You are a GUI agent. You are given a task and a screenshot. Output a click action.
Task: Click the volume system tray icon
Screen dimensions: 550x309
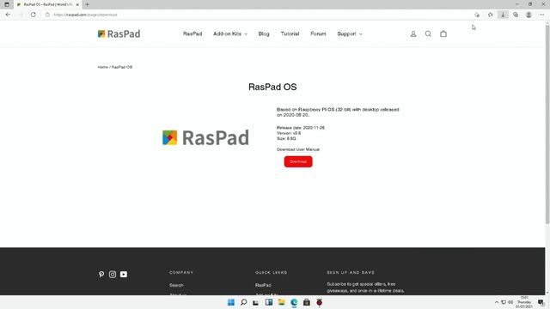tap(510, 302)
